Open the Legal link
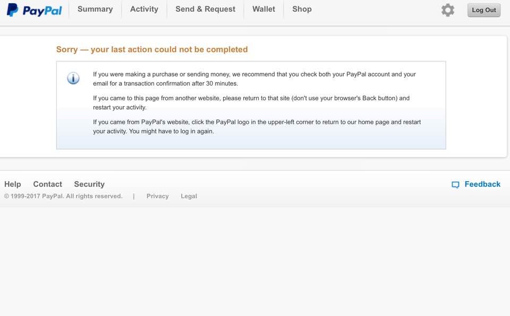 pos(189,196)
